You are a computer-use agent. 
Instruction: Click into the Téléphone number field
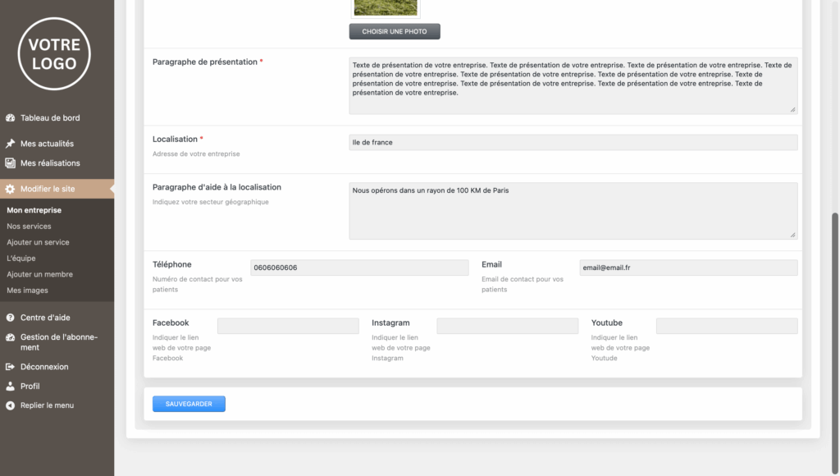click(359, 268)
